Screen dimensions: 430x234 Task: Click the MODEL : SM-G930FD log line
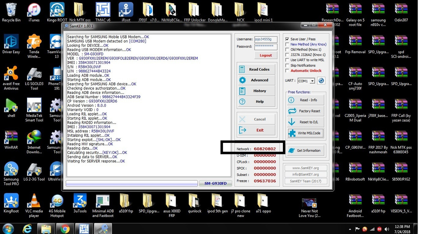tap(85, 54)
